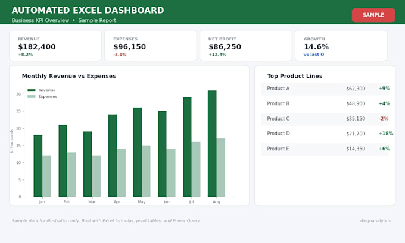Select the Product E row

pyautogui.click(x=325, y=149)
